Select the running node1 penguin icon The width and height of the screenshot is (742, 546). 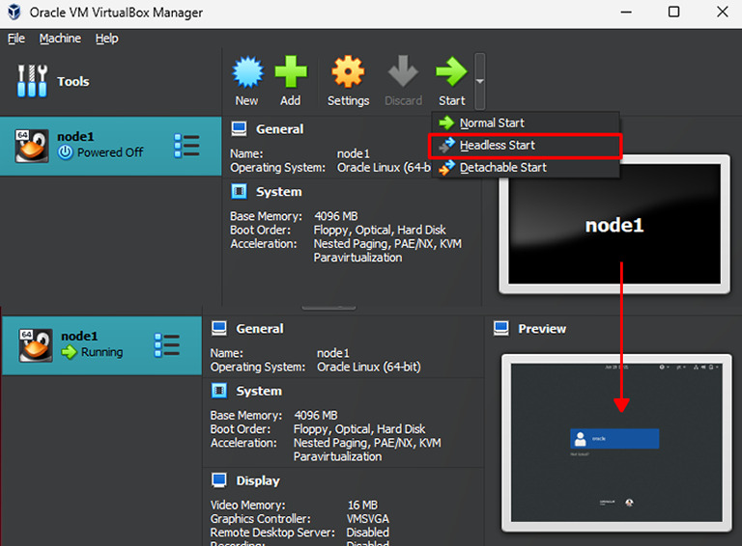36,345
